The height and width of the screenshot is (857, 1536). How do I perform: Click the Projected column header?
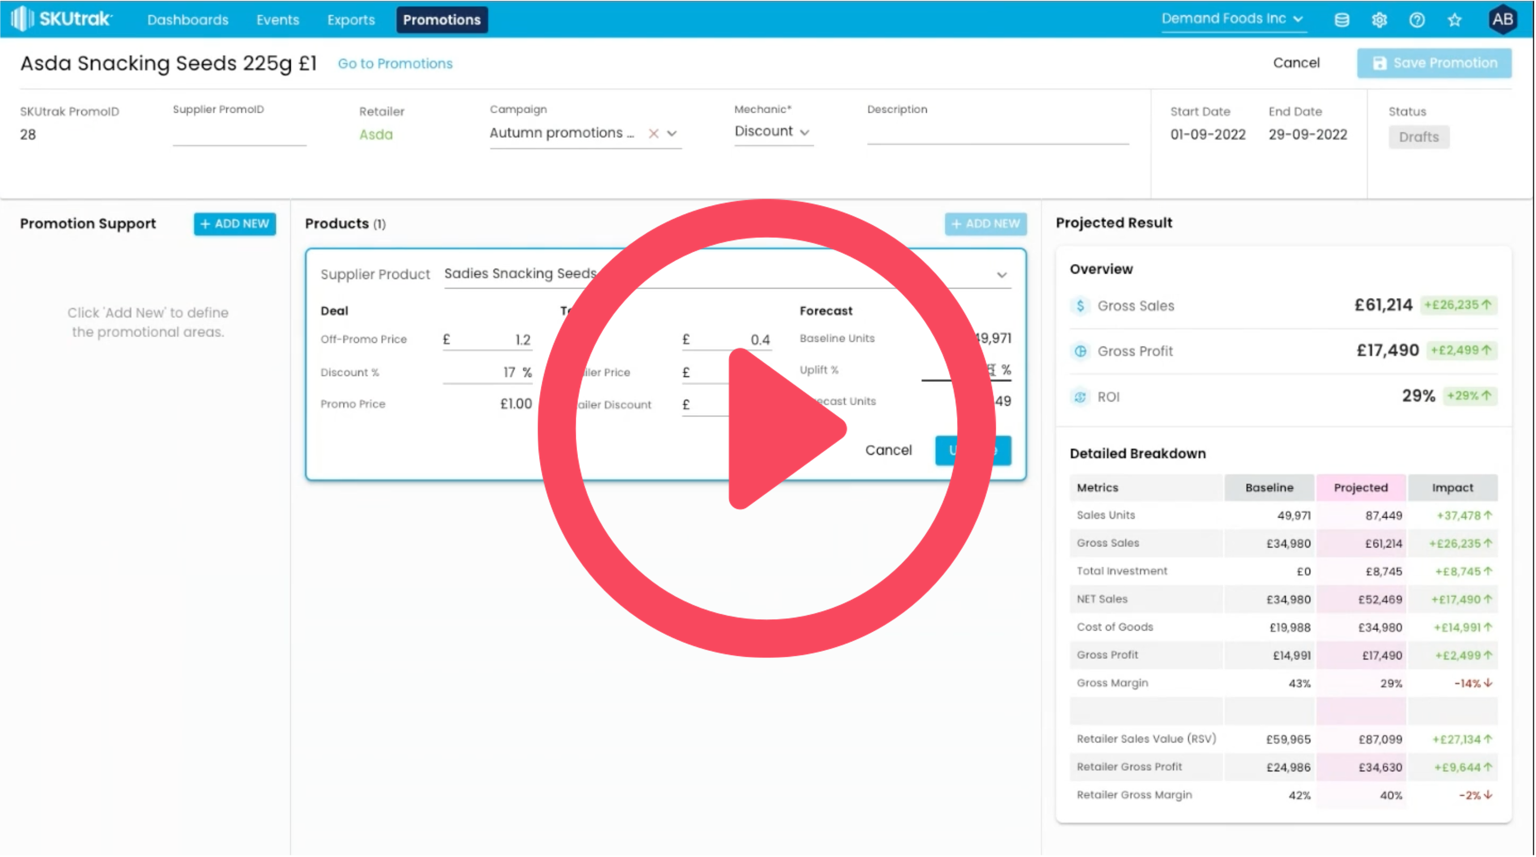click(1360, 488)
